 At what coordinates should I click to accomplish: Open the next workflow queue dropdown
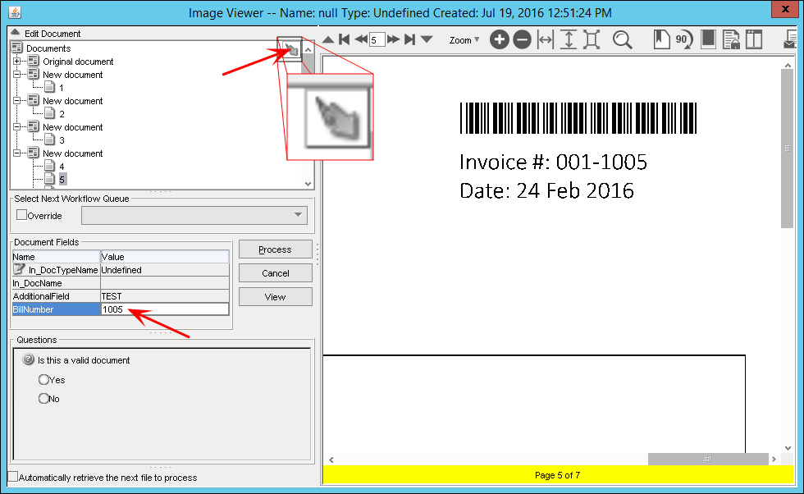click(194, 215)
